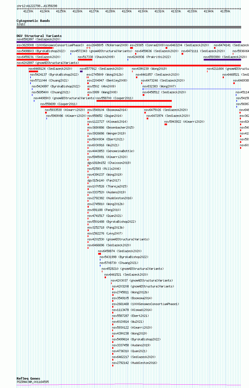The image size is (249, 388).
Task: Select esv5502 (Ahn2009) label
Action: pos(102,86)
